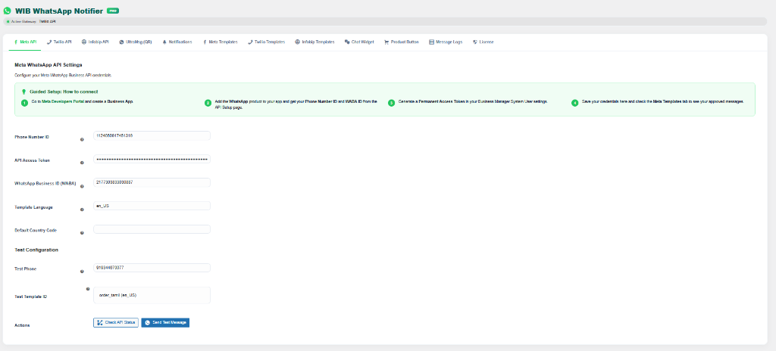
Task: Click the lightbulb icon by Guided Setup
Action: click(23, 92)
